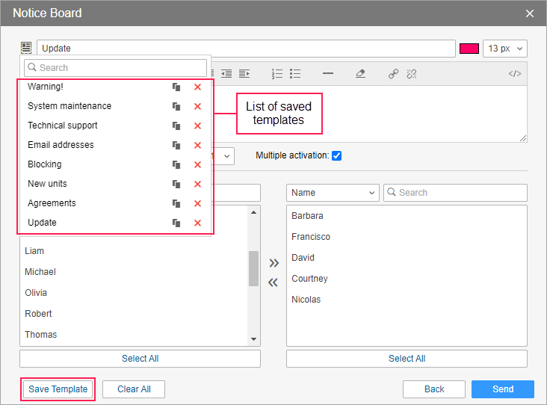This screenshot has height=405, width=547.
Task: Clear formatting with the eraser
Action: tap(360, 73)
